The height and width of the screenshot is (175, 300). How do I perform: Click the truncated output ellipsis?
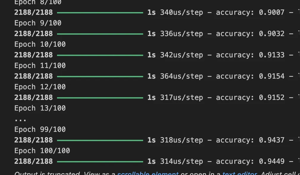coord(20,120)
